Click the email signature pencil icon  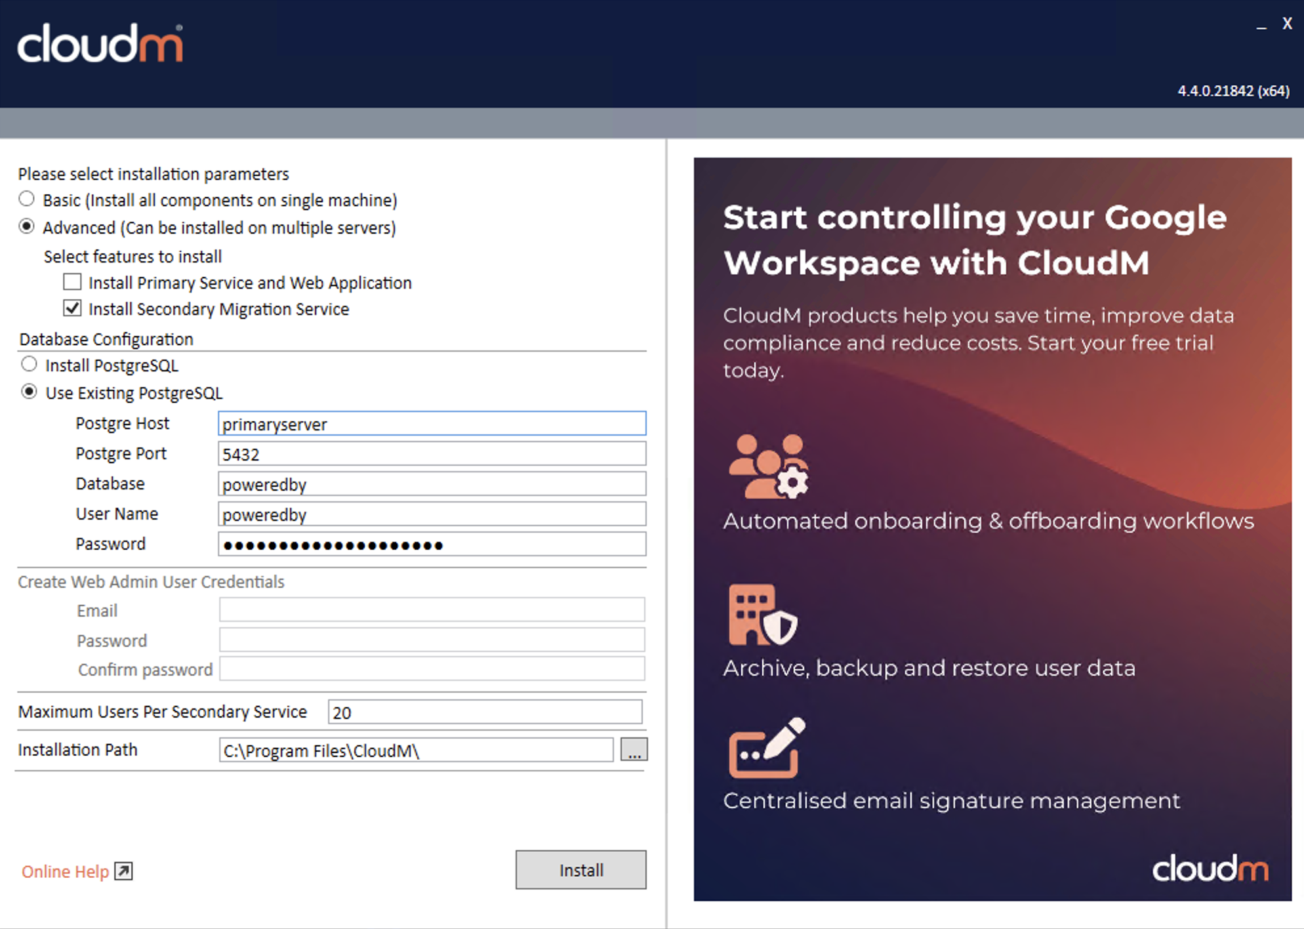coord(767,747)
